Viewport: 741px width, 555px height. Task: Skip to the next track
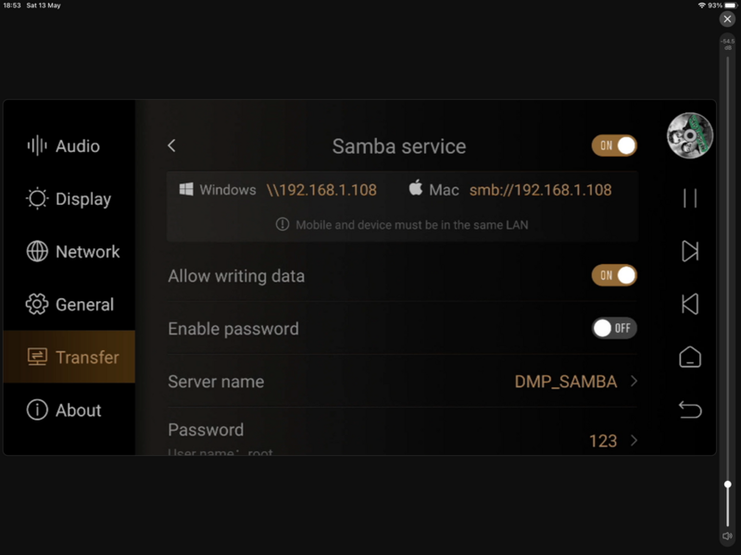[690, 251]
